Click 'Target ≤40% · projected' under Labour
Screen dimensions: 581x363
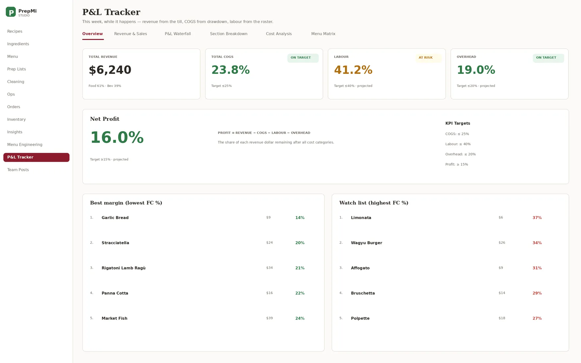point(353,86)
